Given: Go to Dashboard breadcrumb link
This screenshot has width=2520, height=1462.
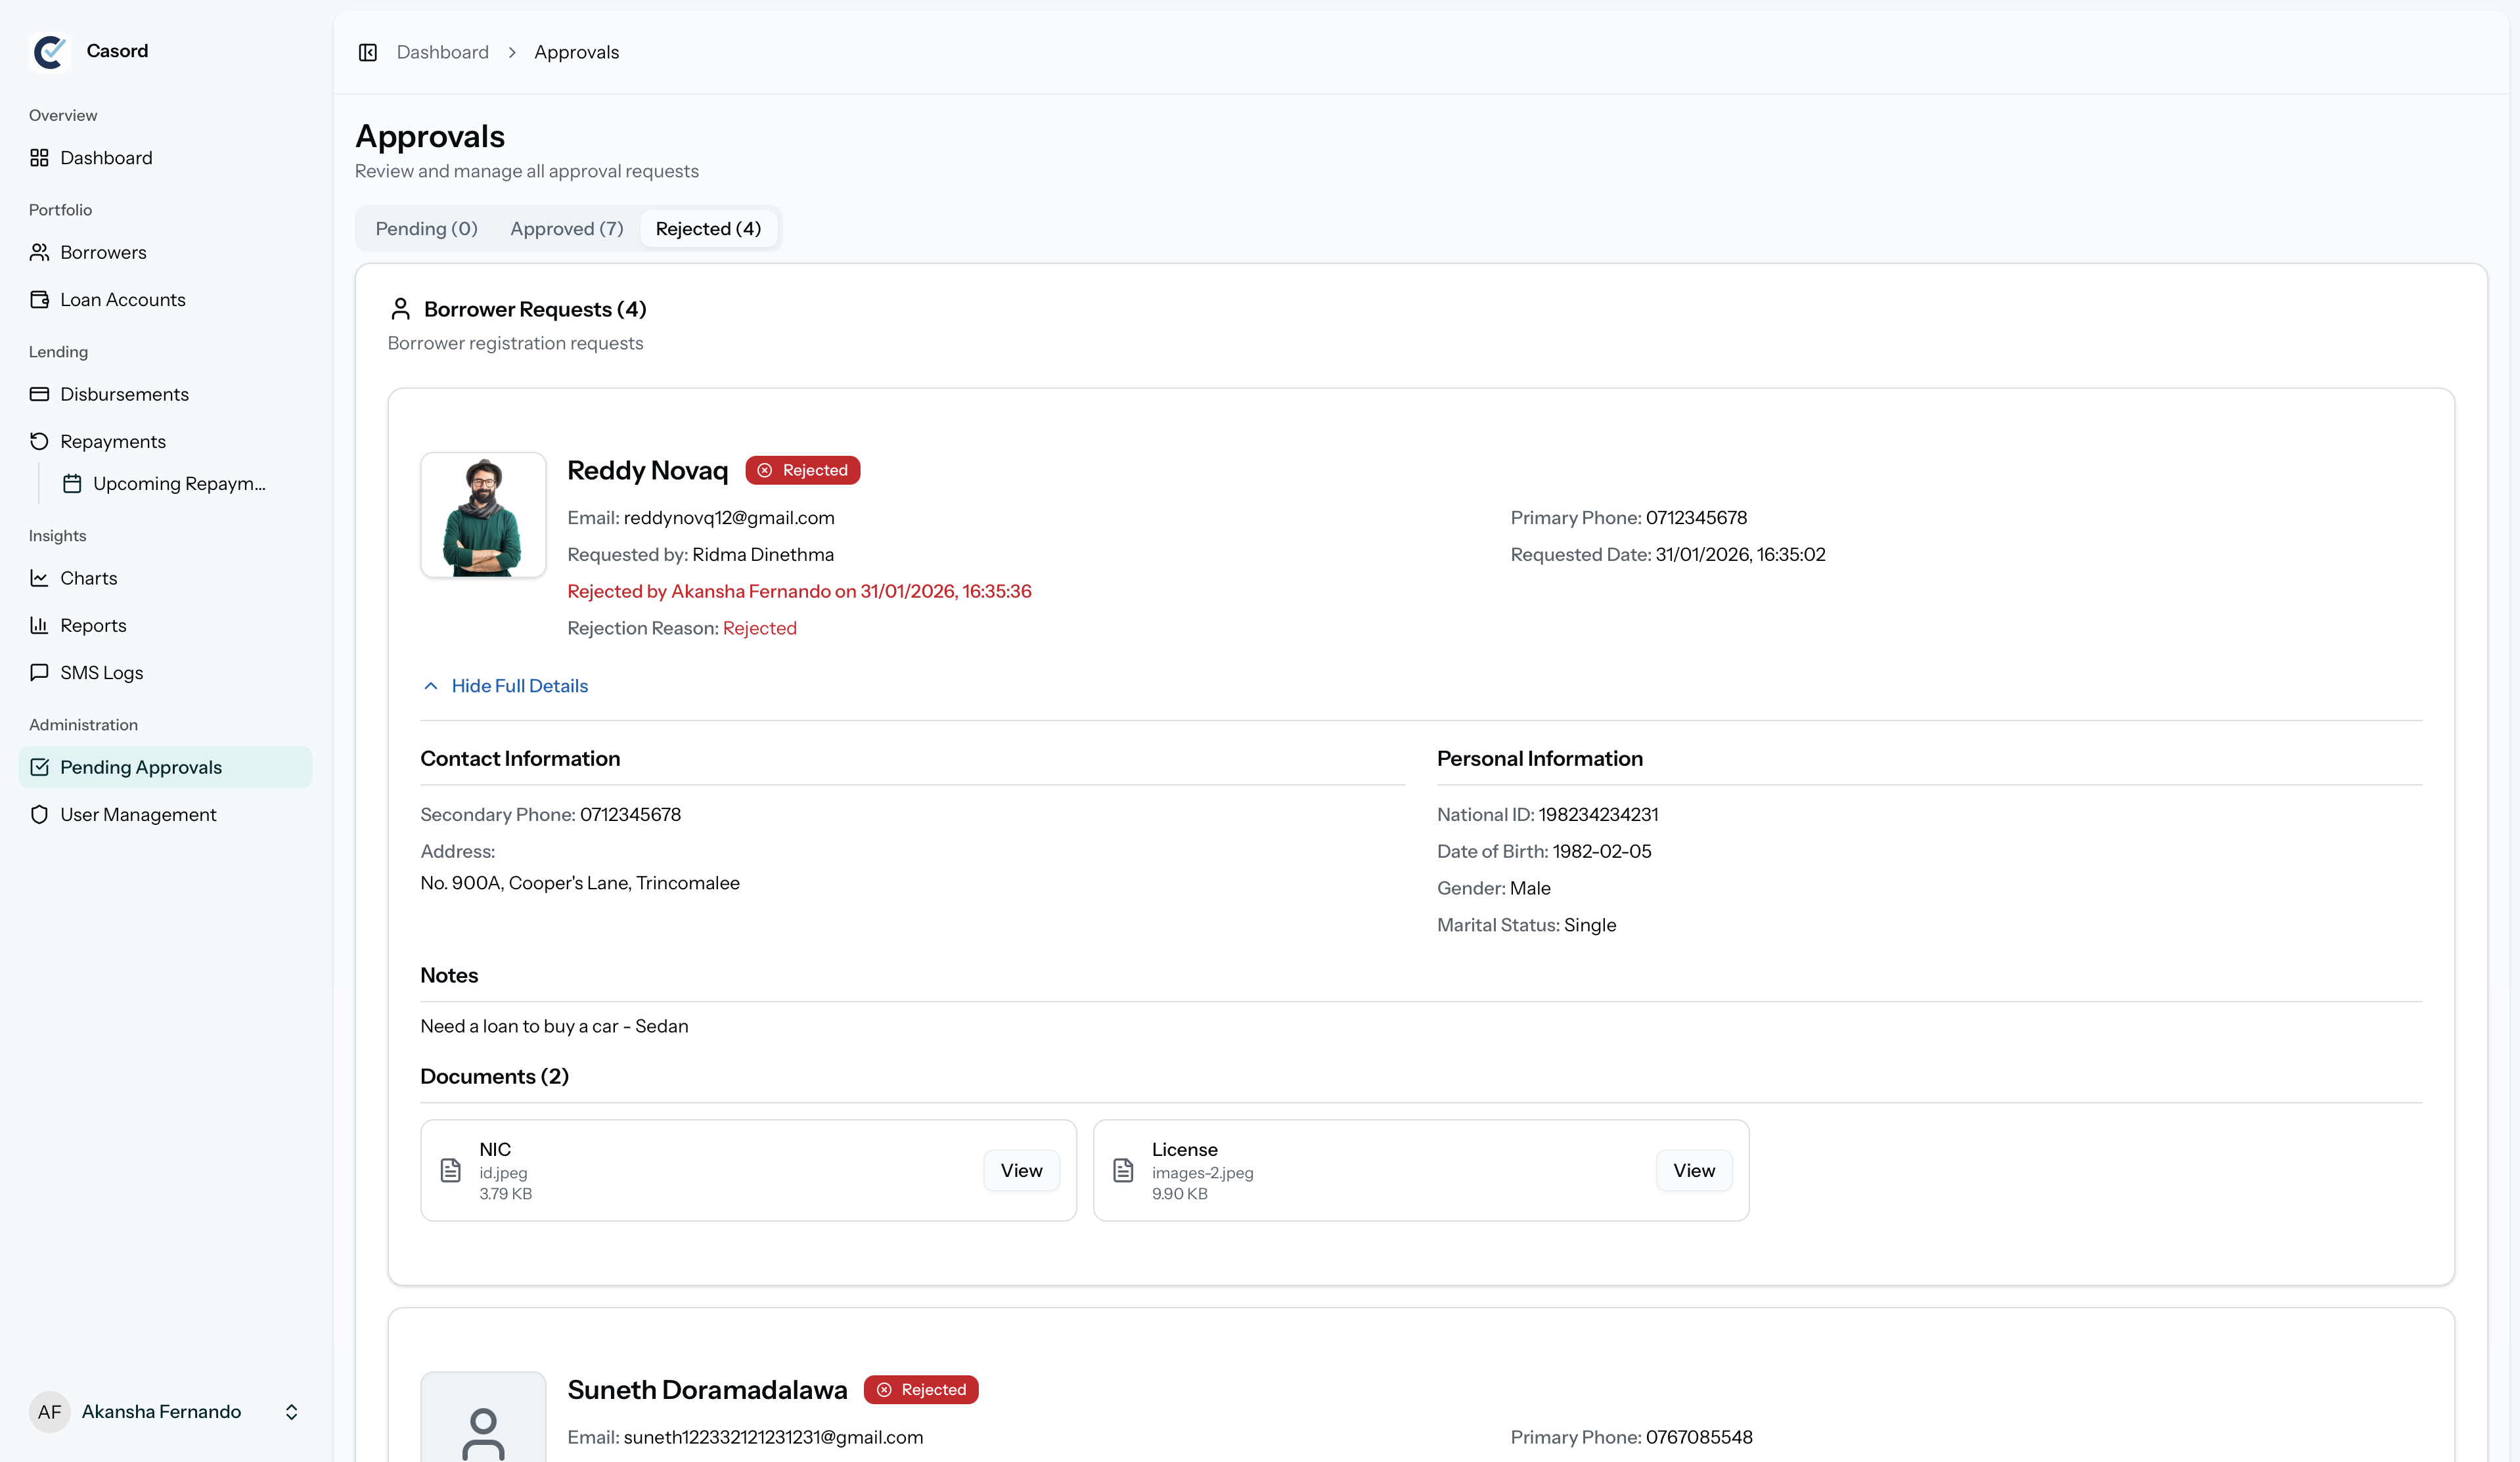Looking at the screenshot, I should (x=442, y=52).
